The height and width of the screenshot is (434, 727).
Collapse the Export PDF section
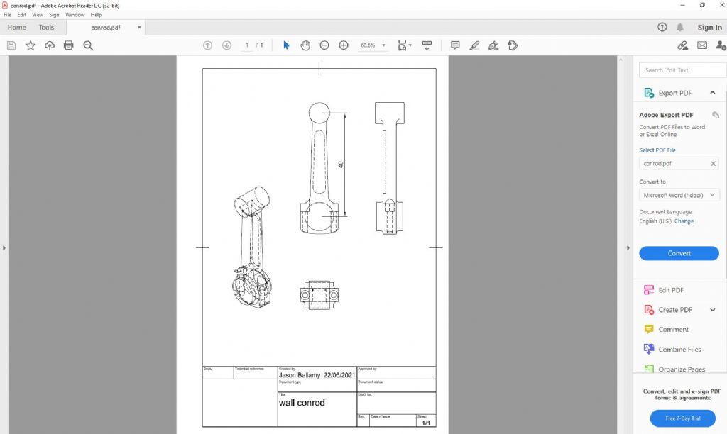[x=712, y=93]
